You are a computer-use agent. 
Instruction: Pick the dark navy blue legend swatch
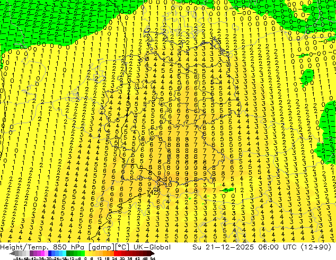tap(50, 253)
